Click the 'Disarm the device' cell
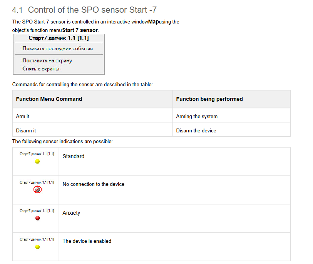 [231, 131]
